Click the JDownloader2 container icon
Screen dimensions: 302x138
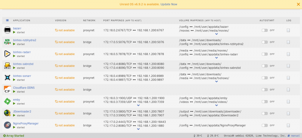[x=8, y=113]
